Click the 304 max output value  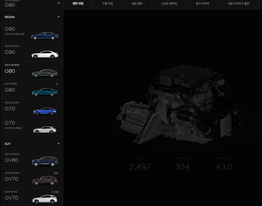click(182, 167)
